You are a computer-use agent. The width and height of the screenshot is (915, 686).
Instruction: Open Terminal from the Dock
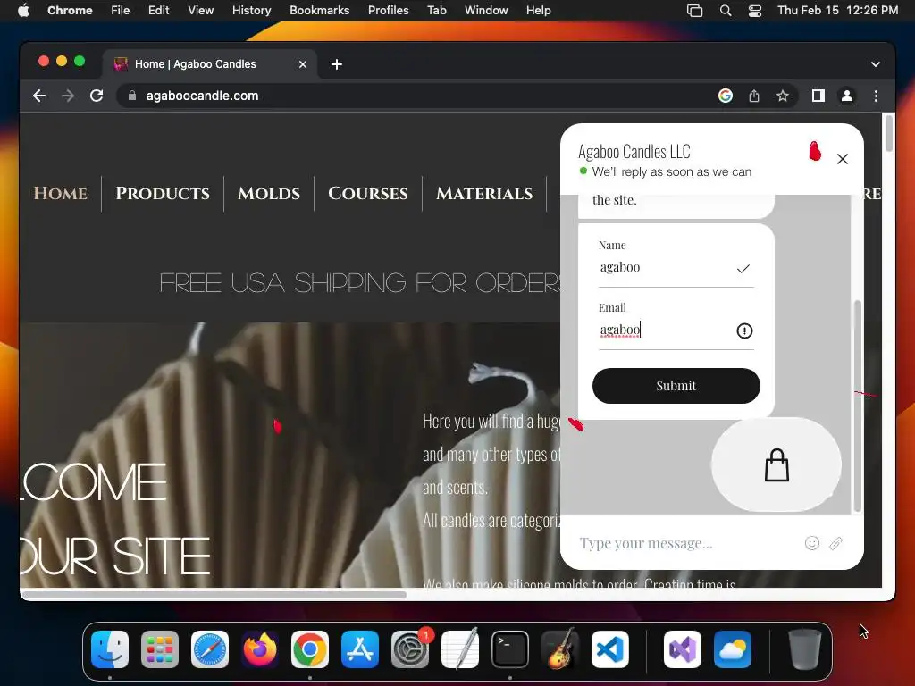(x=510, y=649)
